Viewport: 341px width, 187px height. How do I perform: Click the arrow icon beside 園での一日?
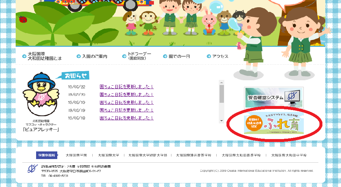pos(165,56)
